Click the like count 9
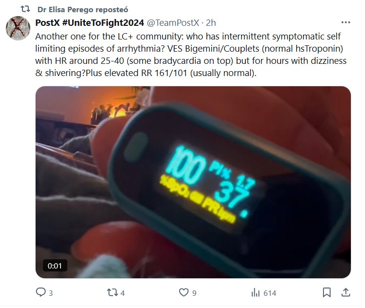This screenshot has width=365, height=308. point(194,293)
